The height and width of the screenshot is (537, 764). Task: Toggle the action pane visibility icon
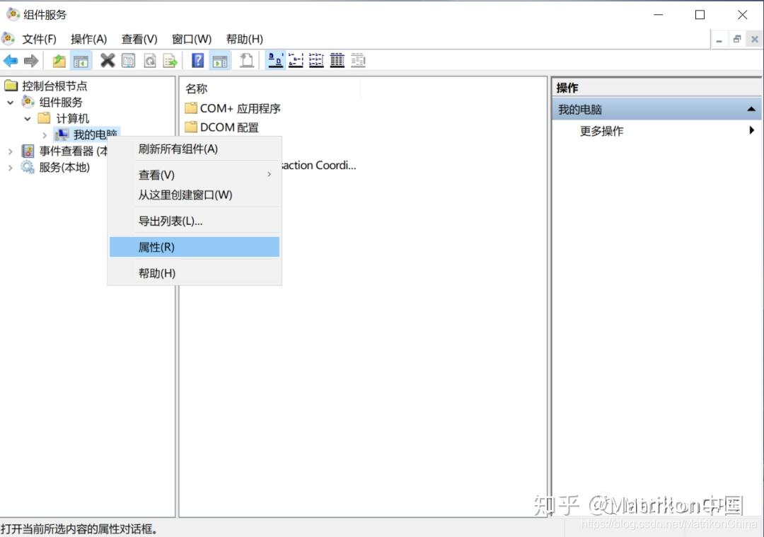[220, 60]
